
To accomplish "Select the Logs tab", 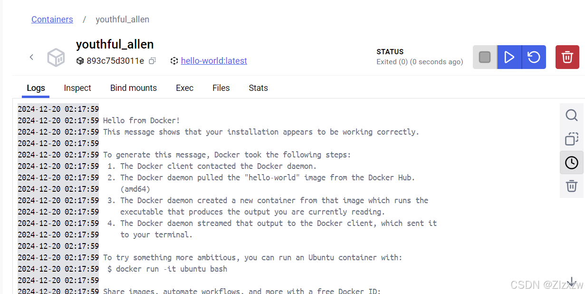I will (x=36, y=88).
